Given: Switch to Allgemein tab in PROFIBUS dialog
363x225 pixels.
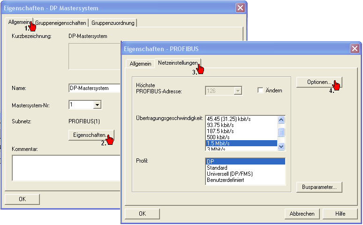Looking at the screenshot, I should 140,64.
